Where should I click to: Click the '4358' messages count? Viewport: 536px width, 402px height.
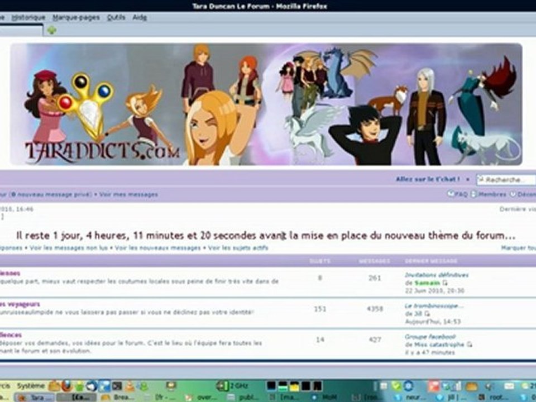(375, 309)
